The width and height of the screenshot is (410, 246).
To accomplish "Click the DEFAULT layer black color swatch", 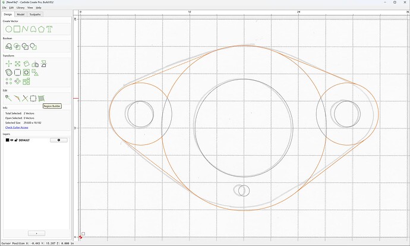I will coord(7,140).
